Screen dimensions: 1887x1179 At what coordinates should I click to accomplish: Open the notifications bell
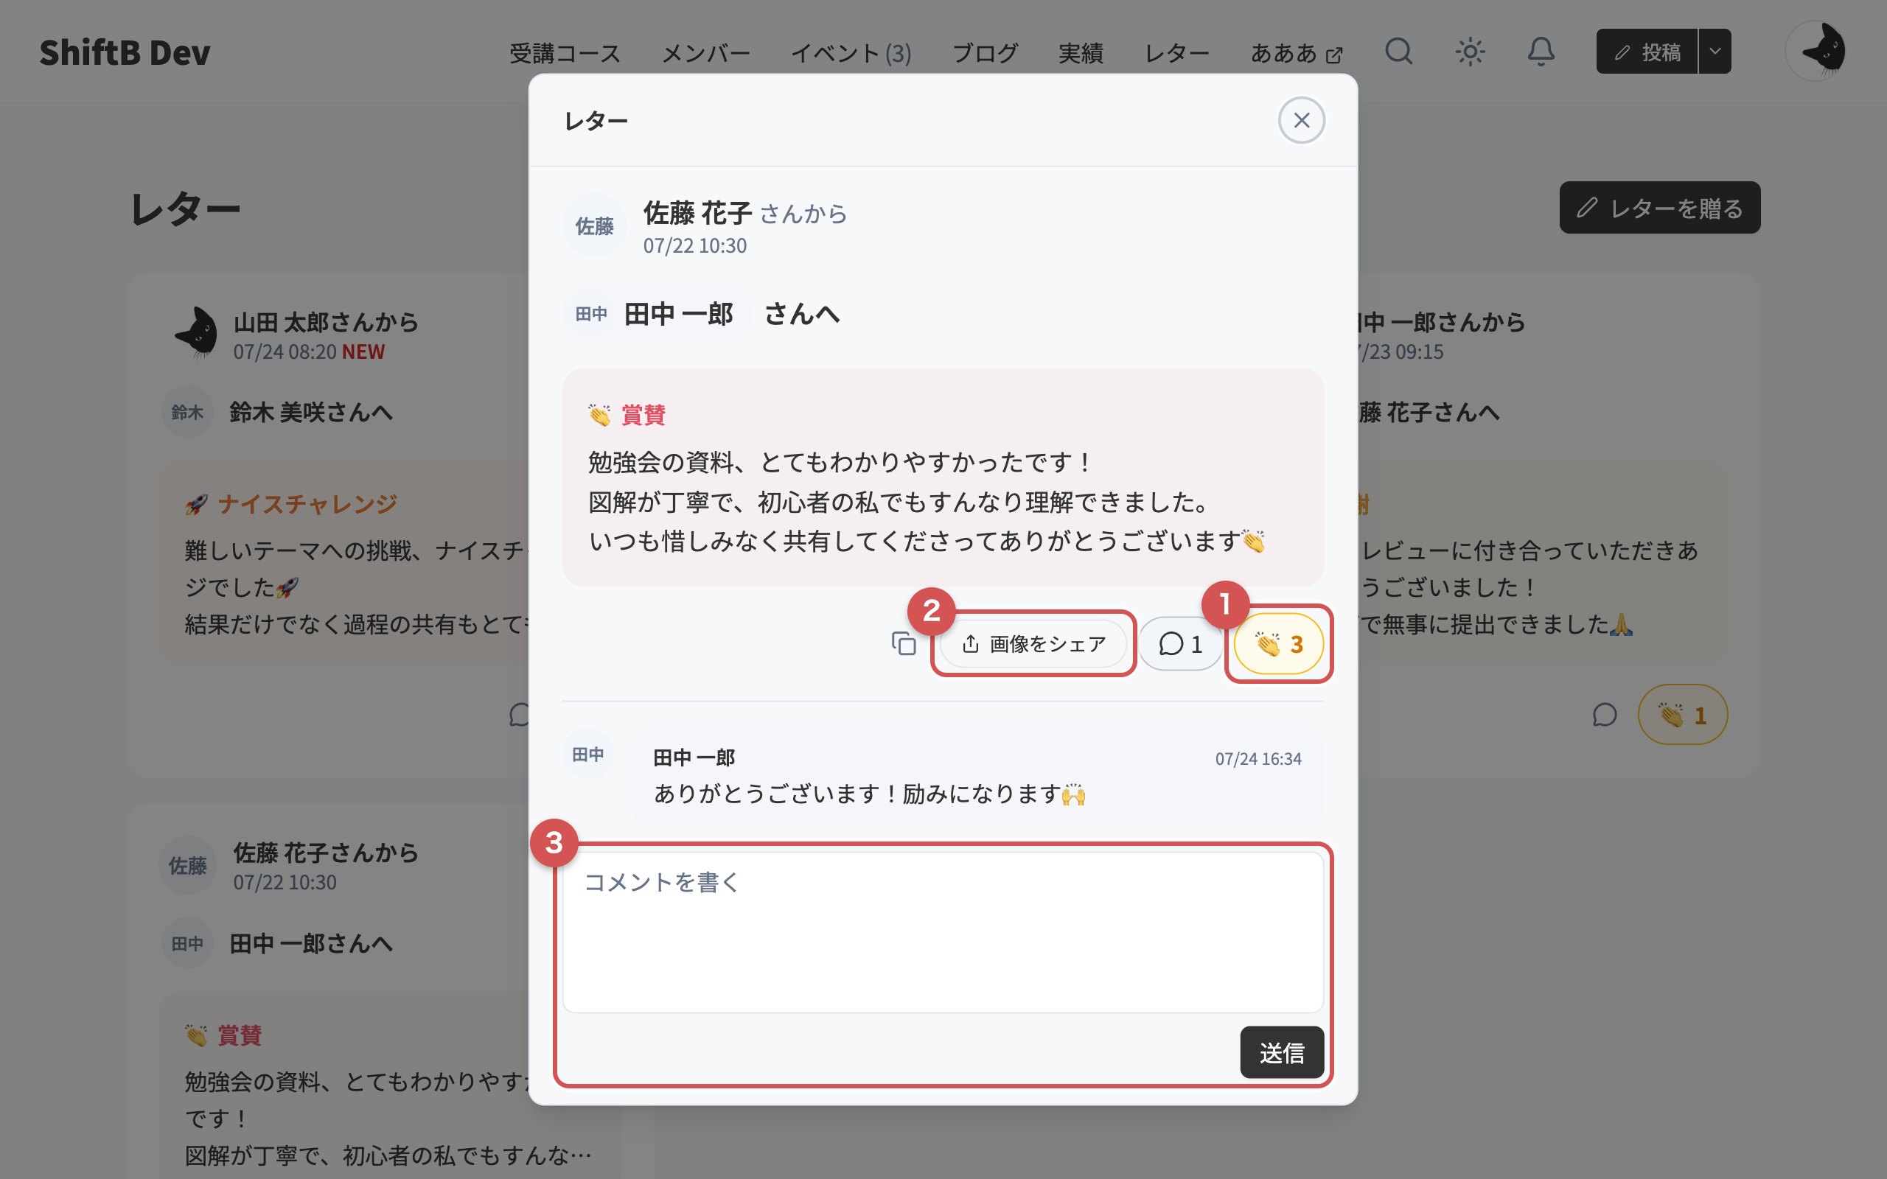1541,52
